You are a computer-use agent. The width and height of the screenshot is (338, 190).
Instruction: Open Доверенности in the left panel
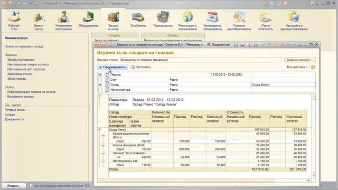point(14,119)
